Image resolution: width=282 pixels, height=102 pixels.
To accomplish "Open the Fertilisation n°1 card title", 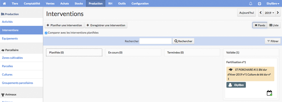I will click(236, 62).
